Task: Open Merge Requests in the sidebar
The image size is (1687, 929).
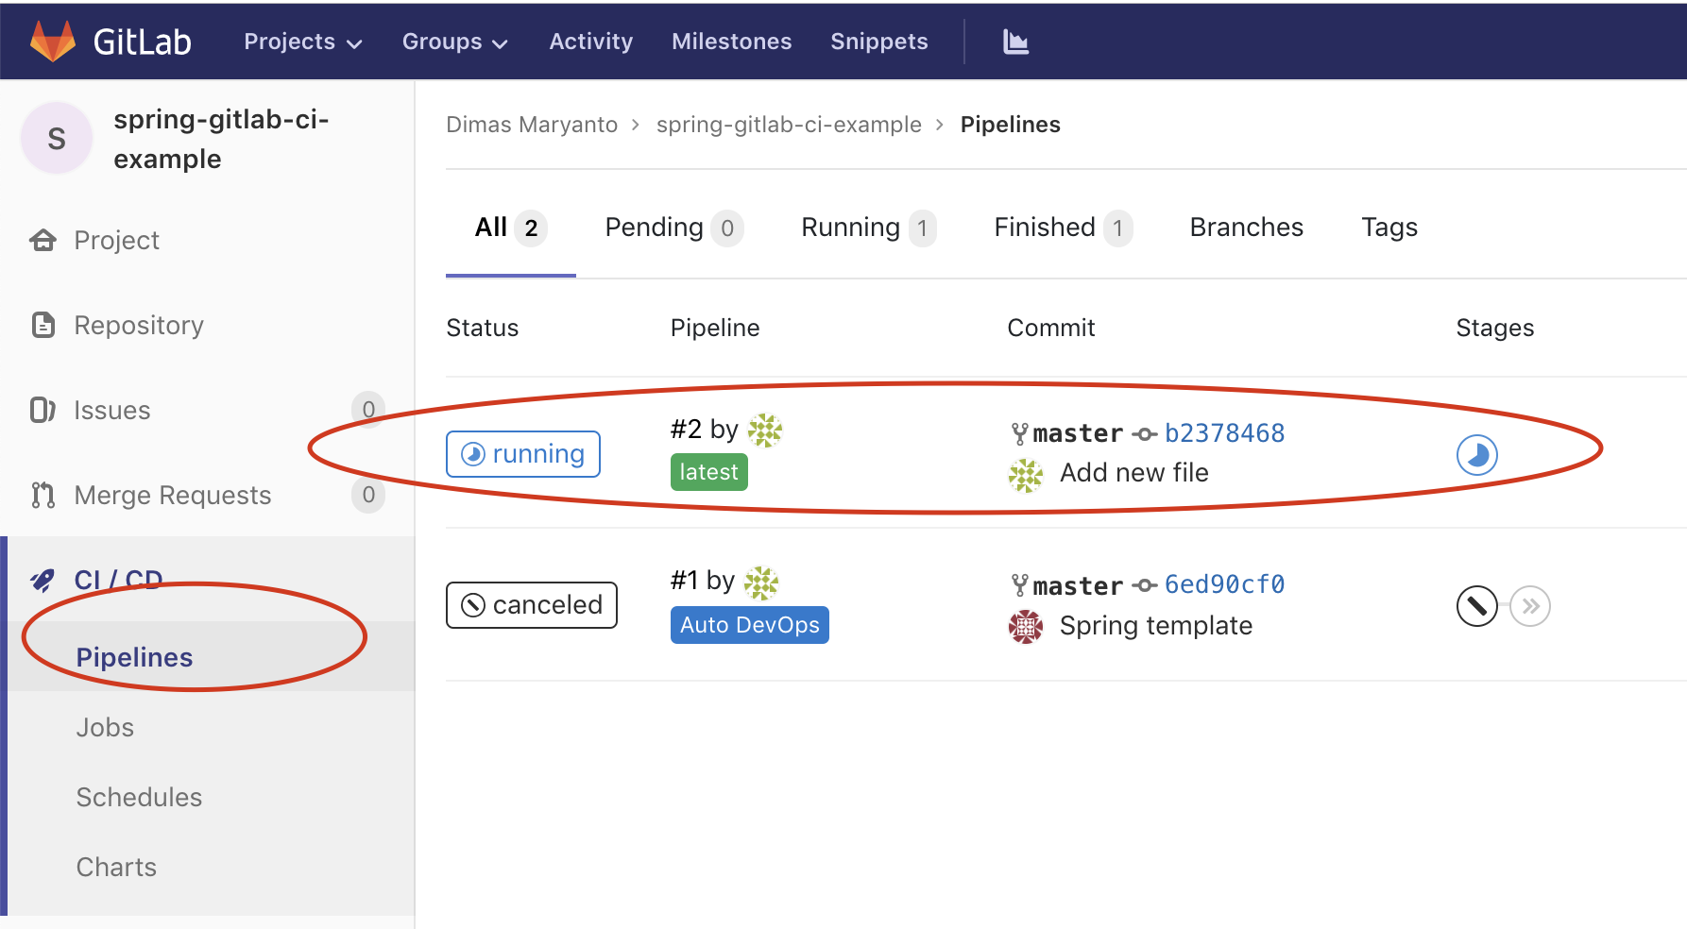Action: 173,496
